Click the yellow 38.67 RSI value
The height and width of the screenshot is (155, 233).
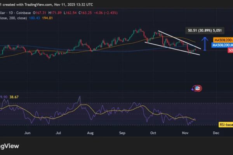tap(16, 96)
